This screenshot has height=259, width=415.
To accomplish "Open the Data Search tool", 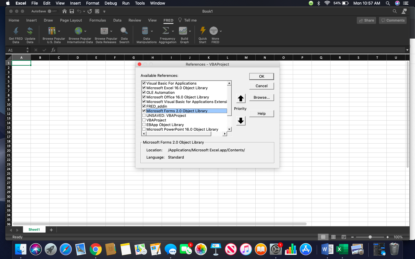I will click(124, 31).
